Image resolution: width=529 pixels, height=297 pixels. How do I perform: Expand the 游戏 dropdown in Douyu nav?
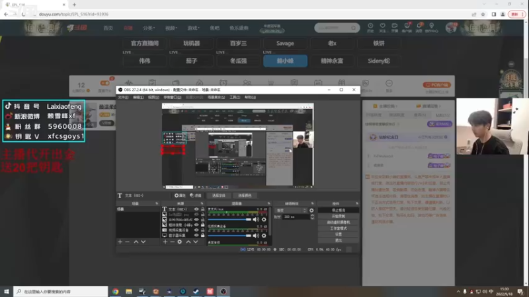(193, 28)
